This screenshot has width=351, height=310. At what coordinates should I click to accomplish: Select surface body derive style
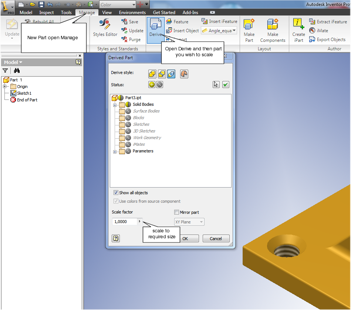[184, 74]
